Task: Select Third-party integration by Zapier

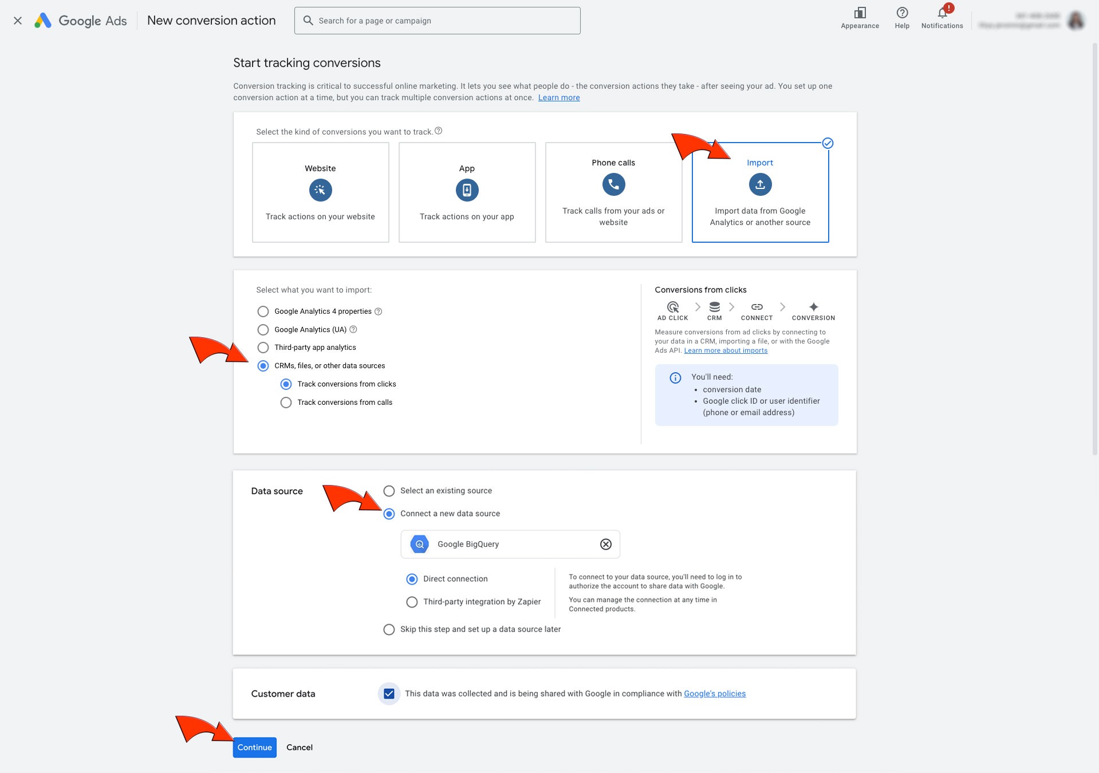Action: [x=412, y=602]
